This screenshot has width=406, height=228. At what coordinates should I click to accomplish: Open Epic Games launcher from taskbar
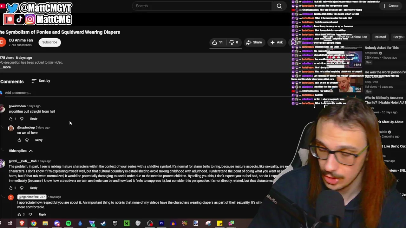point(115,223)
